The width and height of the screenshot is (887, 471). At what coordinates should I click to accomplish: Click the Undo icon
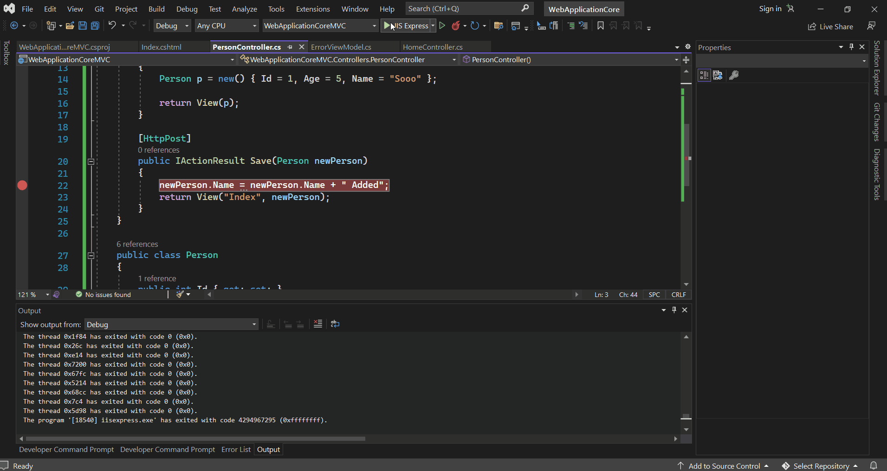(112, 26)
